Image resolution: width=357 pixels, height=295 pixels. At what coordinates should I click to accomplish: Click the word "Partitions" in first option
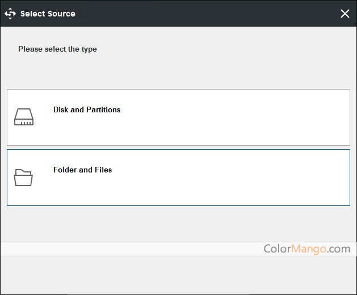pyautogui.click(x=103, y=109)
